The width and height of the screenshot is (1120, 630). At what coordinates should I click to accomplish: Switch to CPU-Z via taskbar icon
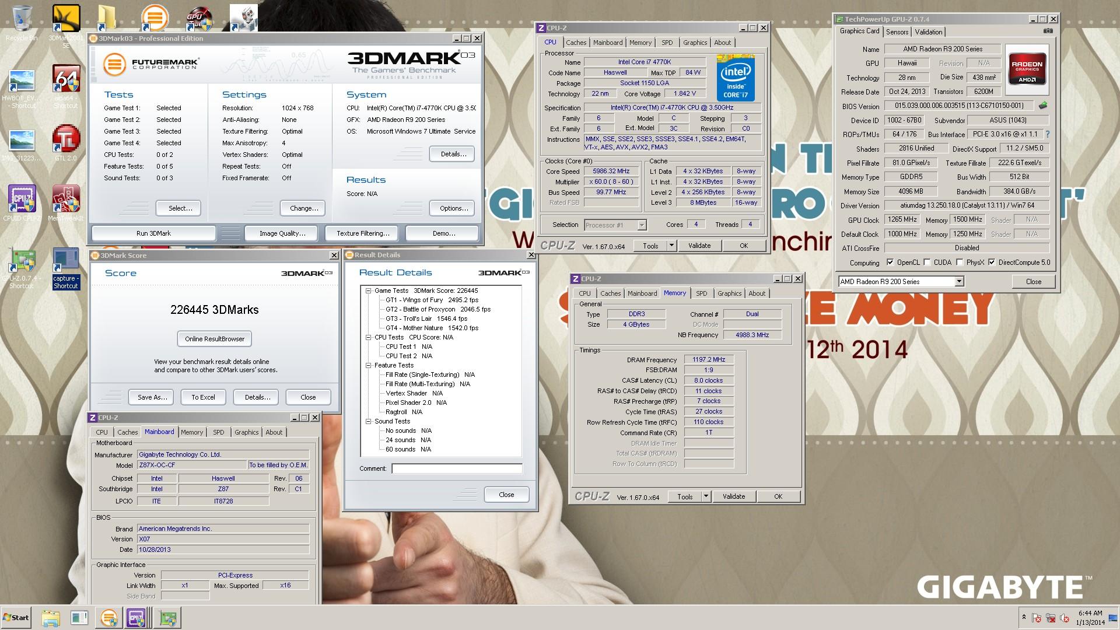(136, 618)
